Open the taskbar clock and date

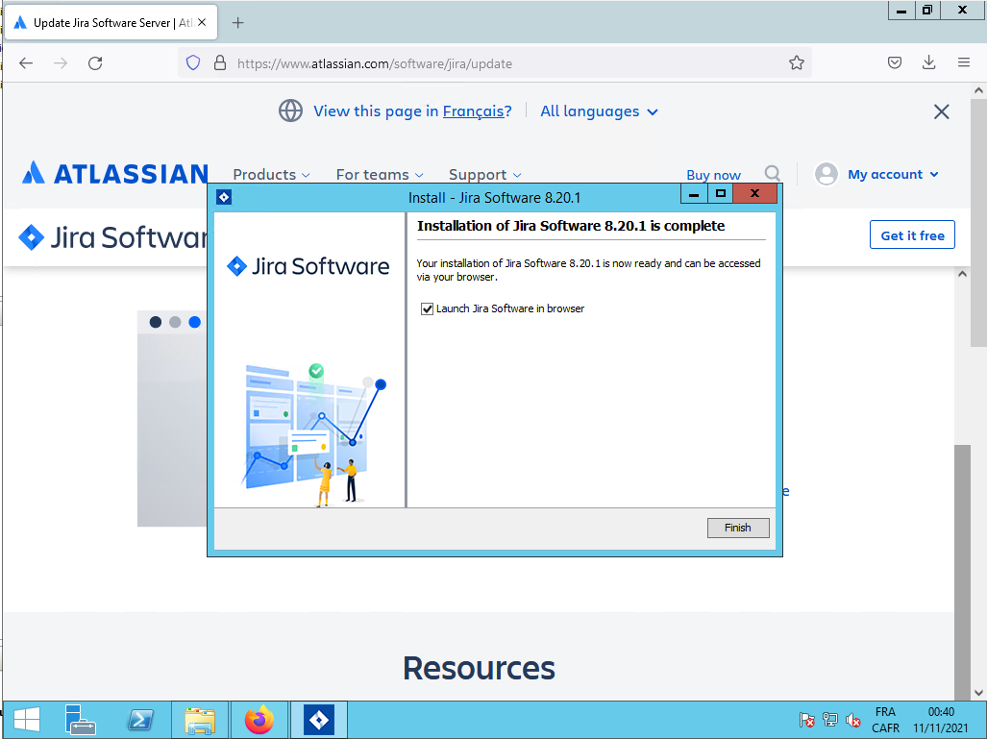point(941,720)
